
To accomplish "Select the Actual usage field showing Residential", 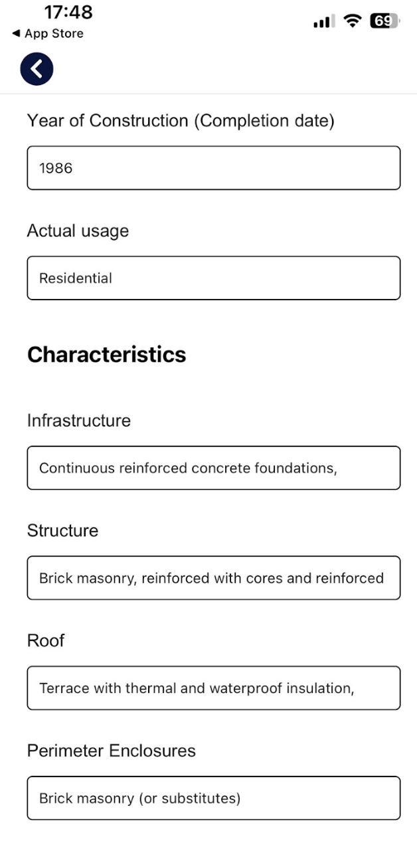I will pos(213,278).
